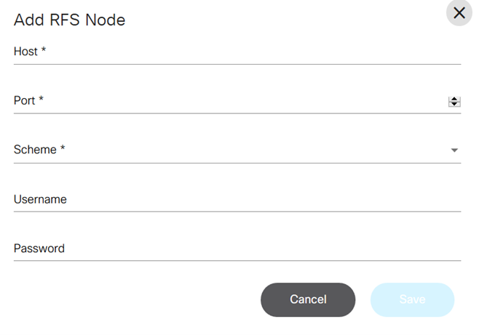Click the Password label text
479x335 pixels.
pyautogui.click(x=39, y=249)
